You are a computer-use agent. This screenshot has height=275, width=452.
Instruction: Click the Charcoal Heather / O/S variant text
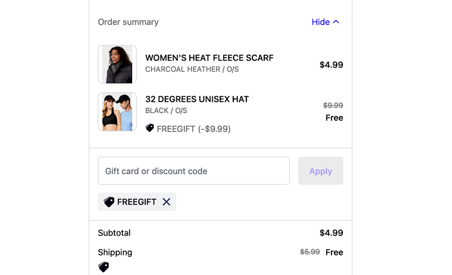(192, 69)
